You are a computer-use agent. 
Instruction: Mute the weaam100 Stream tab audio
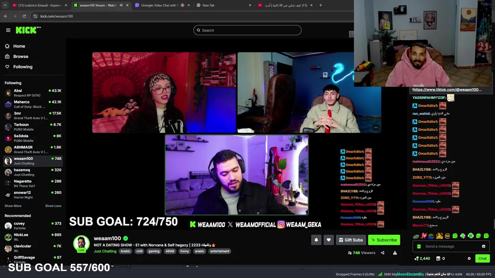[121, 5]
